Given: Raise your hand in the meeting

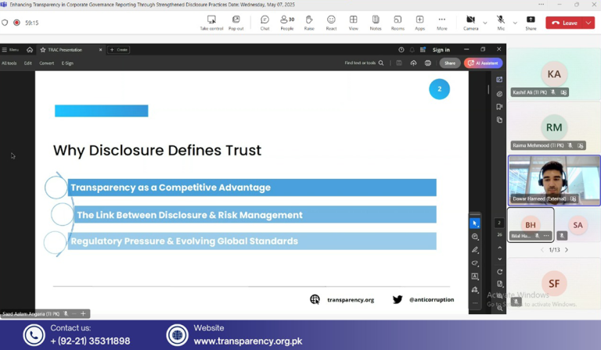Looking at the screenshot, I should (x=309, y=23).
